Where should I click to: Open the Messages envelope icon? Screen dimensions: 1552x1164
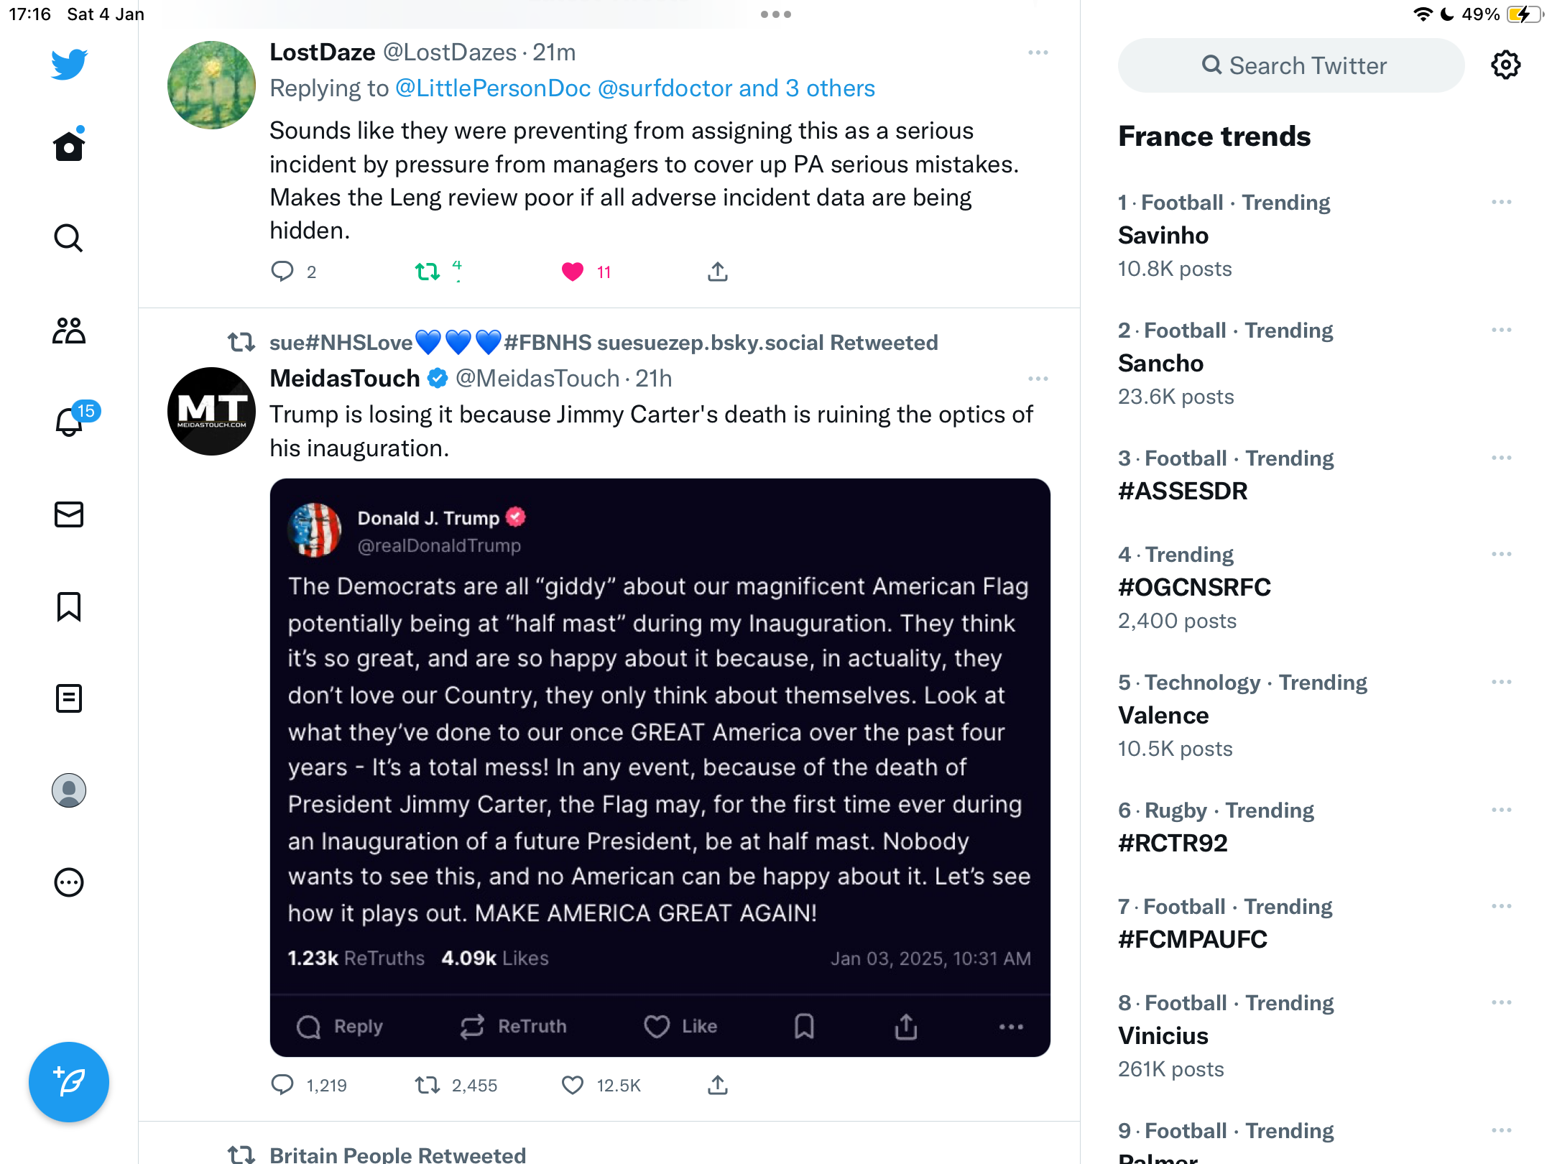(69, 514)
